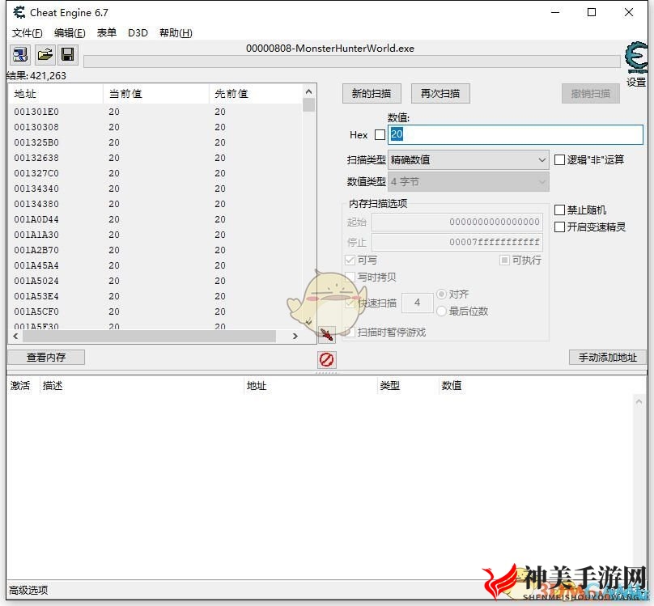The height and width of the screenshot is (606, 654).
Task: Click the 起始 address field
Action: coord(457,222)
